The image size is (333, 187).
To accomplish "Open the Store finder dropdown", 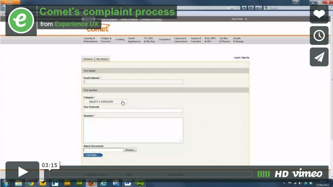I will coord(239,19).
